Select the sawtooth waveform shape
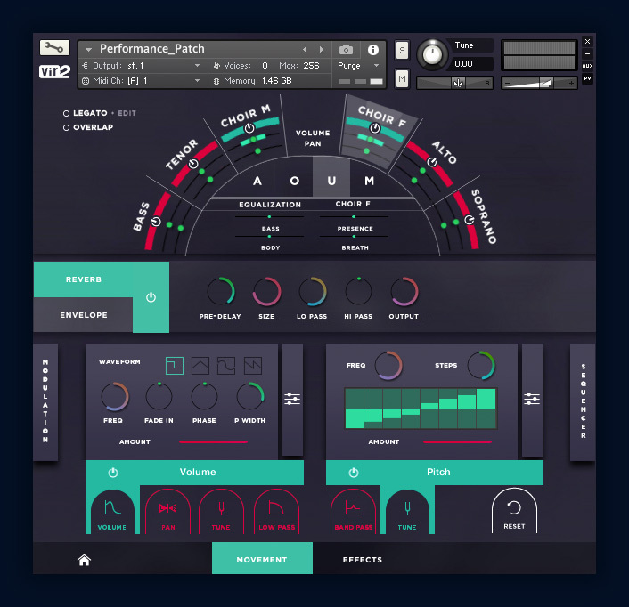Screen dimensions: 629x607 tap(252, 365)
